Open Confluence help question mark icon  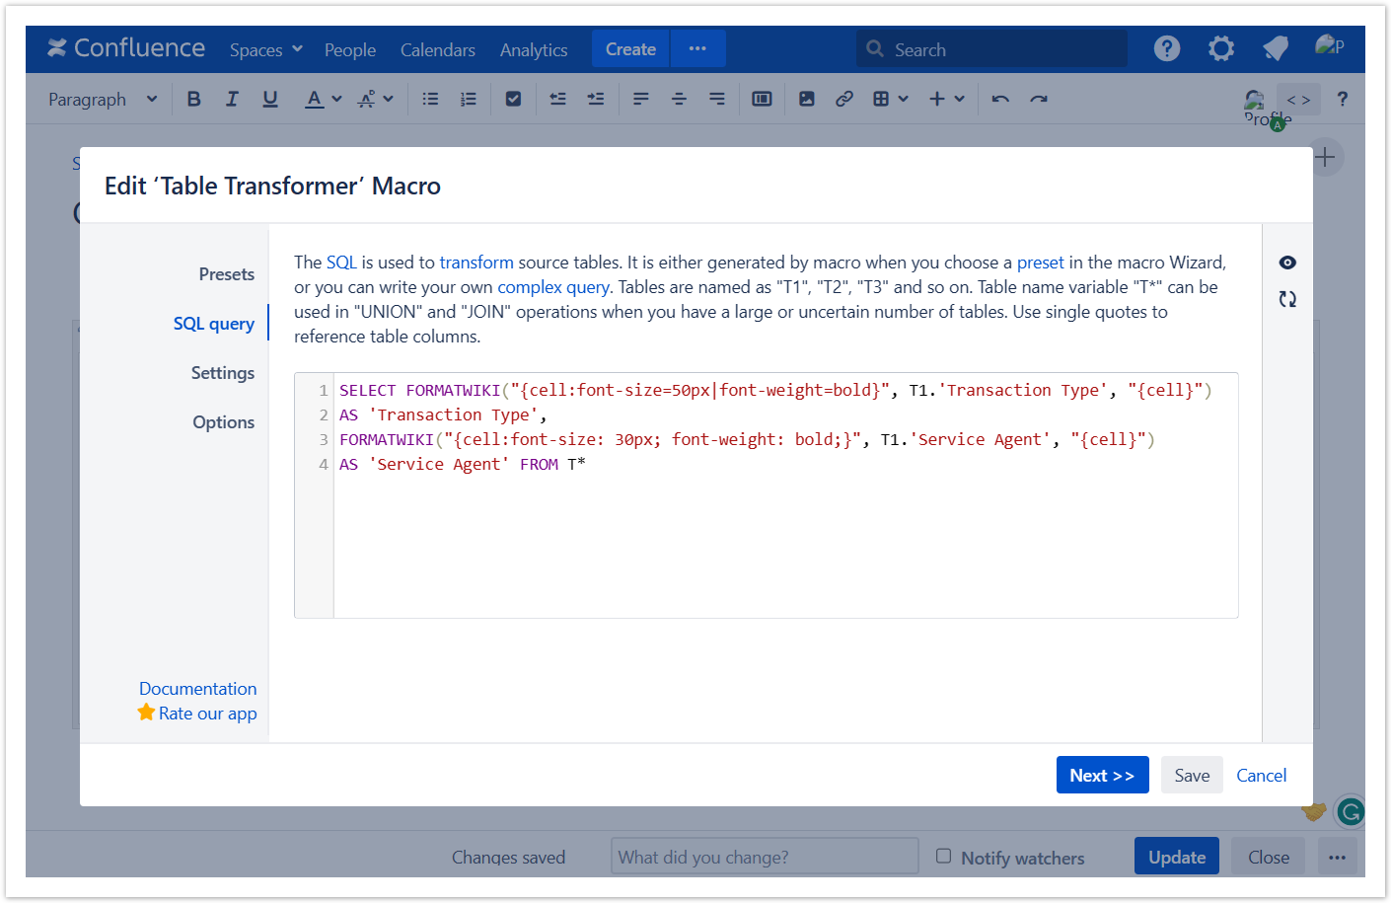tap(1167, 48)
